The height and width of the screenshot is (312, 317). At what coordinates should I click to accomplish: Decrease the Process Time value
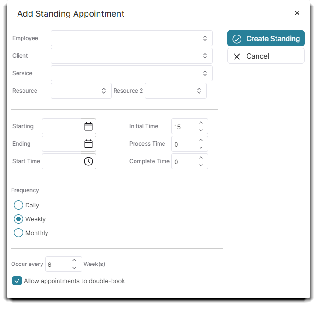[x=201, y=147]
